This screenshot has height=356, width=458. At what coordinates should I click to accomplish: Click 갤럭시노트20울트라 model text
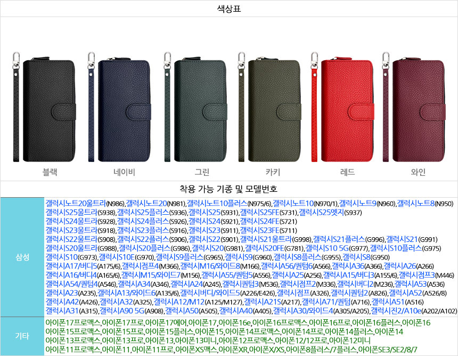pos(76,203)
